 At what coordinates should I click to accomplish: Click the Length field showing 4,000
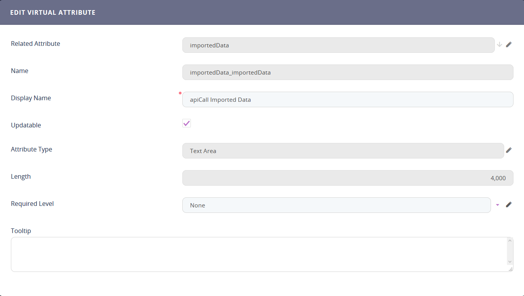348,178
